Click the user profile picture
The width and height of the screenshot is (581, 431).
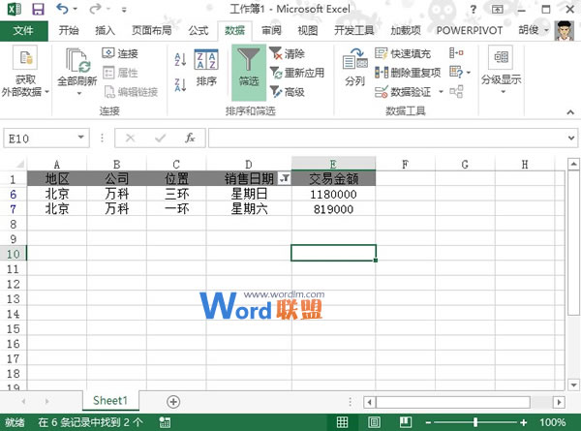pos(564,31)
